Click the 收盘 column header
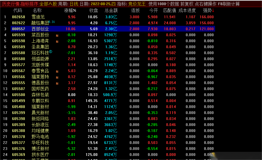The image size is (262, 160). click(x=94, y=11)
